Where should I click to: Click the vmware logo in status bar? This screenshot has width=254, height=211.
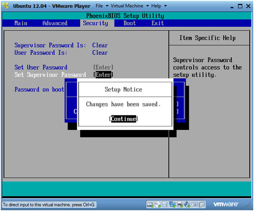226,204
